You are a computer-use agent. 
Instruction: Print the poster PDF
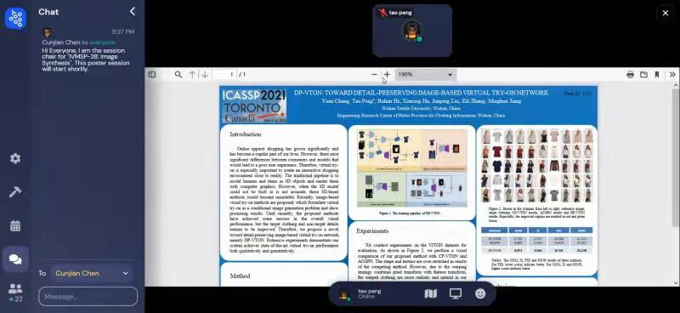630,75
